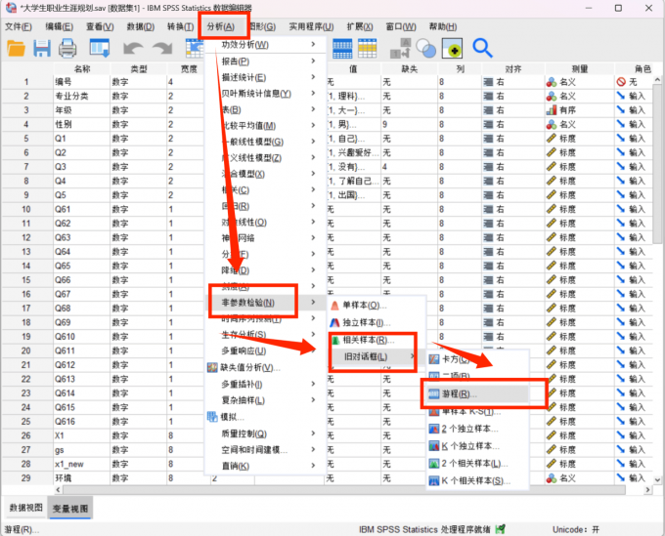Click the ordinal measure icon in 年级 row
665x536 pixels.
point(552,110)
